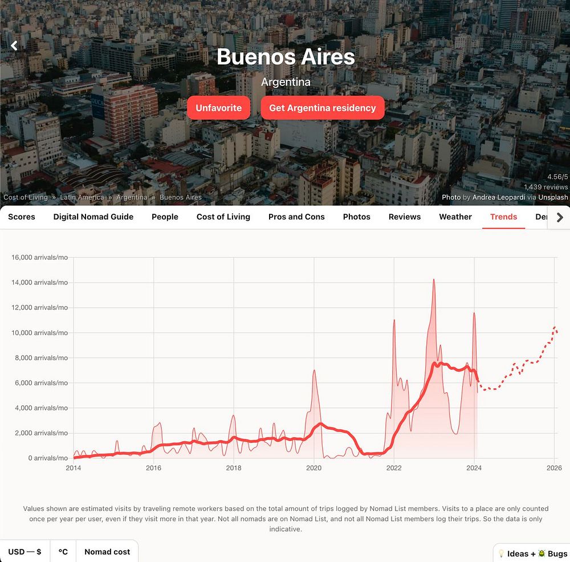The height and width of the screenshot is (562, 570).
Task: Open the Argentina breadcrumb link
Action: 132,197
